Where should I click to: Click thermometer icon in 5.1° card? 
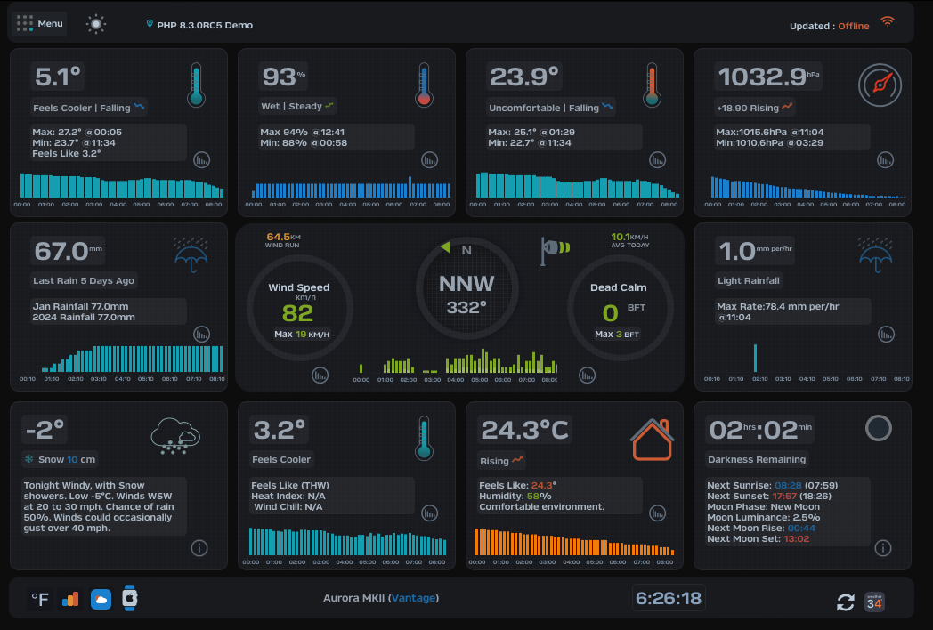(197, 85)
